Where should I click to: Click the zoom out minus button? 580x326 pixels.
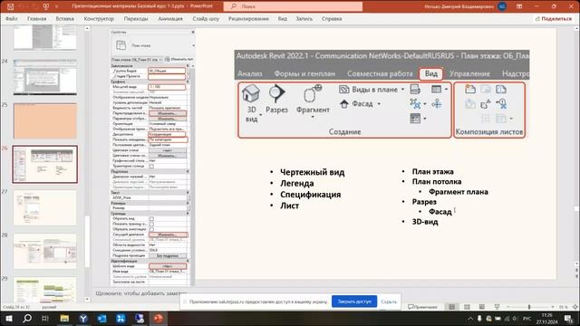pos(508,307)
